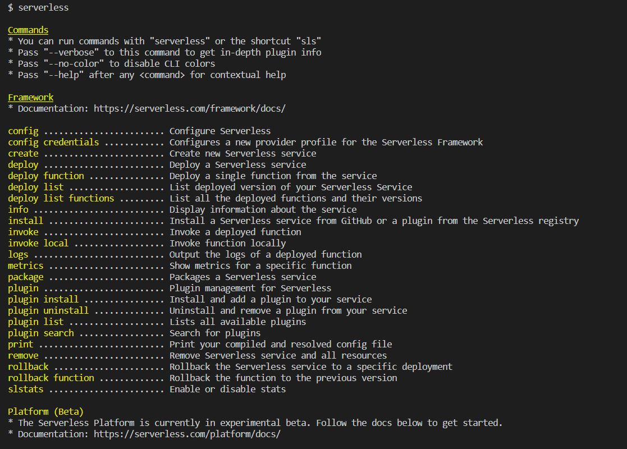
Task: Click "Deploy a Serverless service" description
Action: point(238,164)
